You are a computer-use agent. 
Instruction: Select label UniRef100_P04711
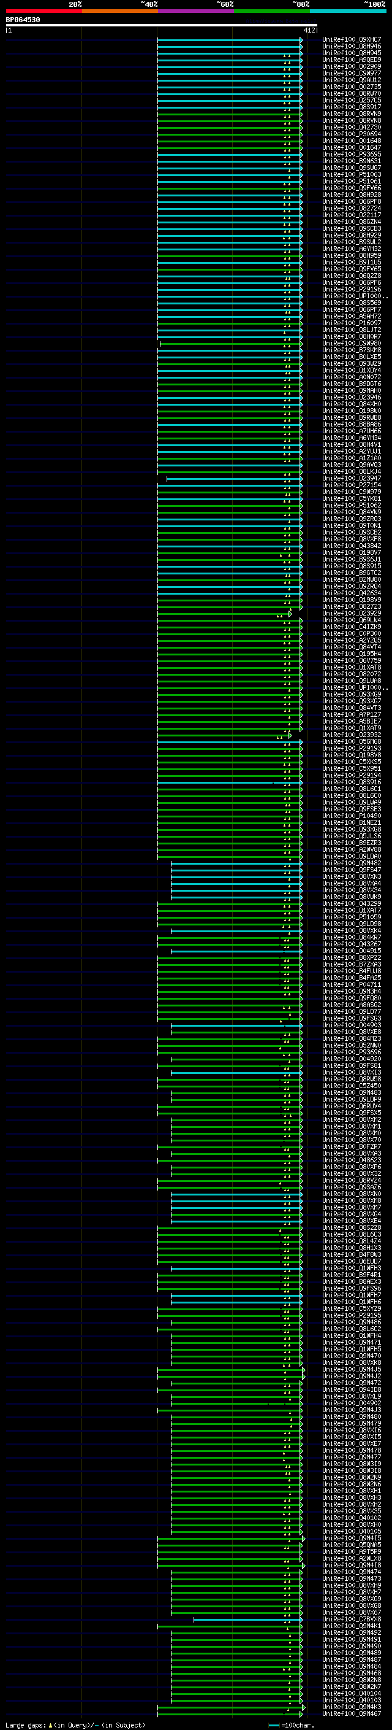pyautogui.click(x=351, y=984)
